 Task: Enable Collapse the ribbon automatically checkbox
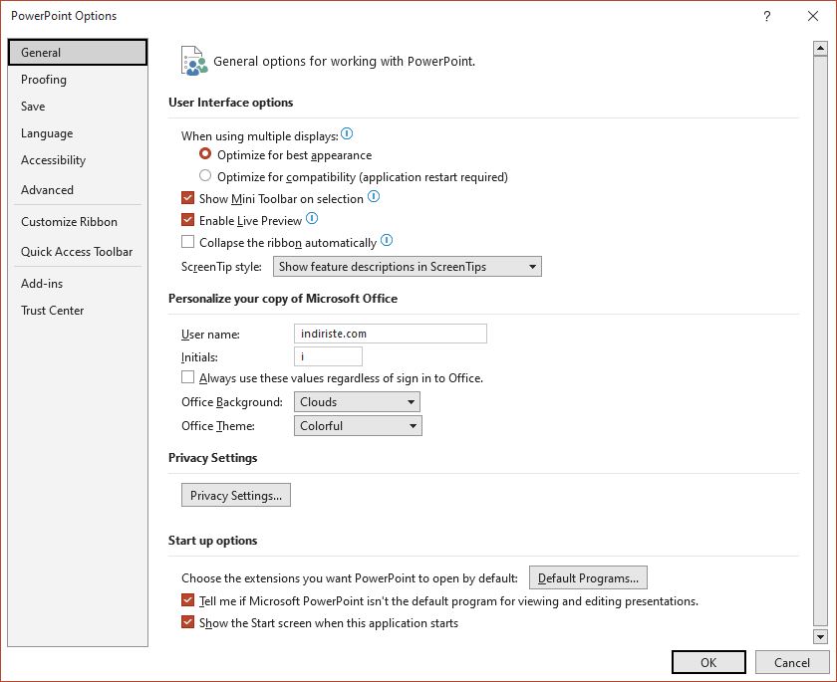point(188,242)
